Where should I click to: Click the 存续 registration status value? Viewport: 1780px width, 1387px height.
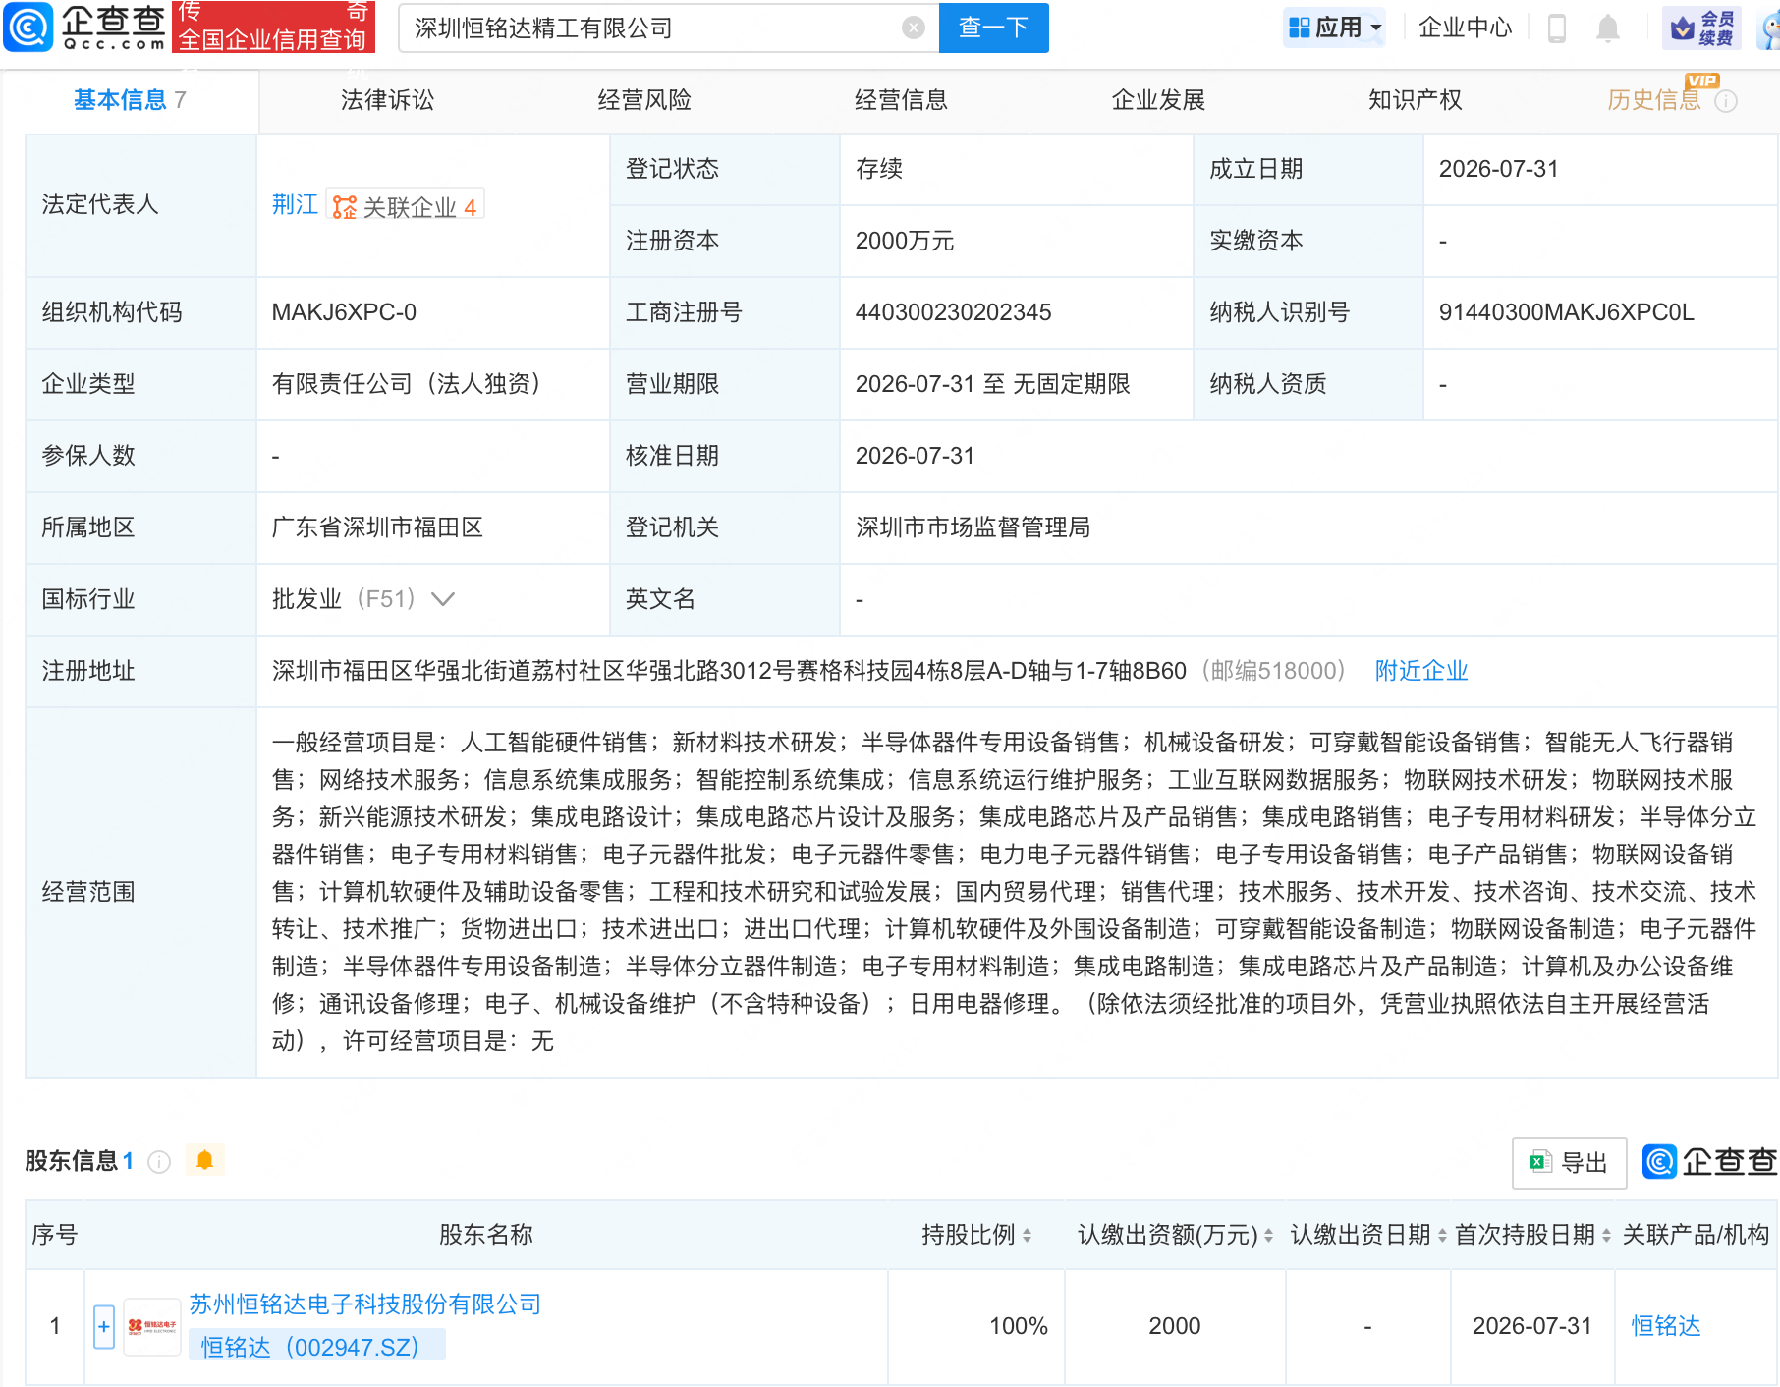[878, 169]
